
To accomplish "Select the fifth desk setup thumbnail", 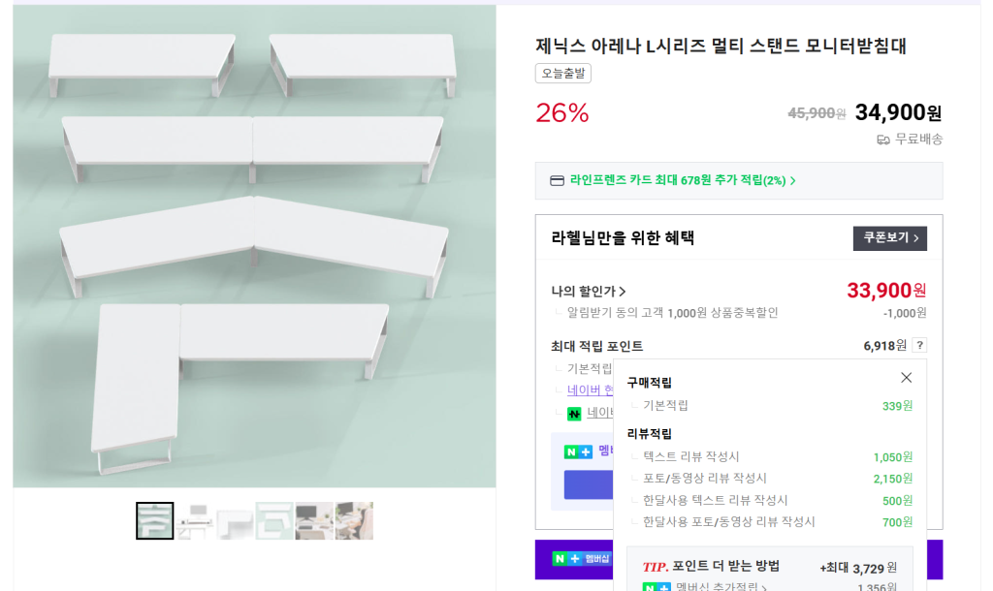I will coord(314,521).
